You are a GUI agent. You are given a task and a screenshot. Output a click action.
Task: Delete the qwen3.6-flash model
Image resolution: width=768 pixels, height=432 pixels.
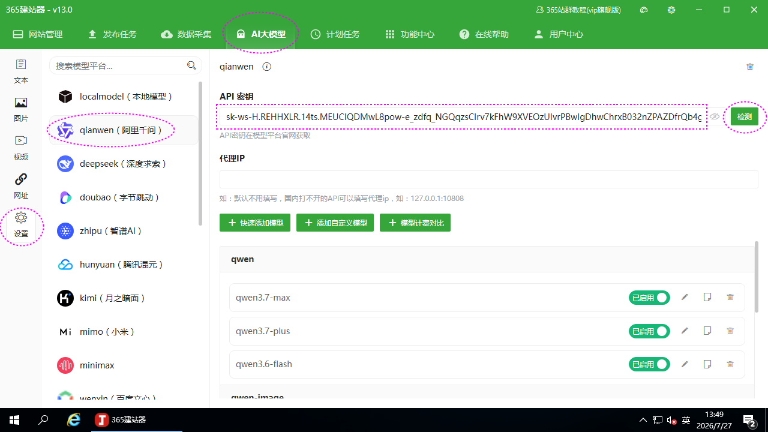point(730,364)
